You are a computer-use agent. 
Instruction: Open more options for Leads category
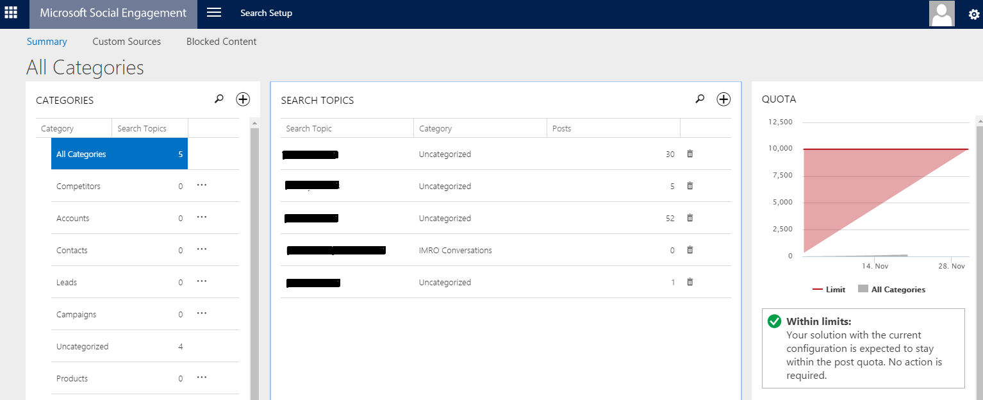(x=202, y=281)
